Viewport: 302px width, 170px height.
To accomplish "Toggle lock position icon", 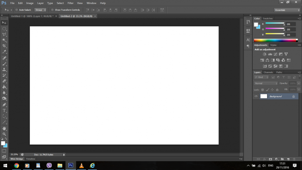I will pyautogui.click(x=272, y=90).
